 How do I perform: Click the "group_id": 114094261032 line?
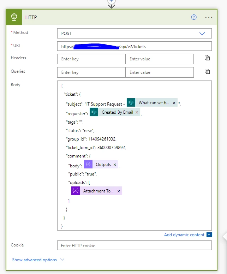(x=91, y=139)
